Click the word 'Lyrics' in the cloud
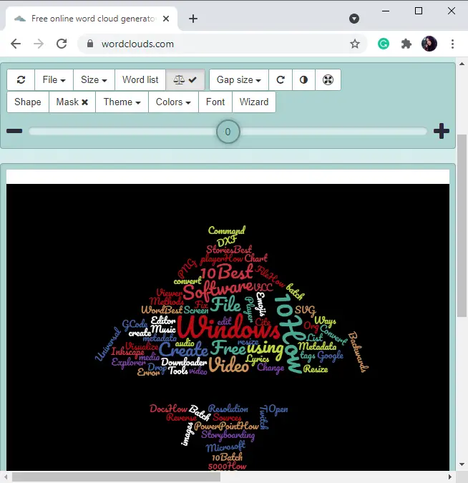This screenshot has height=483, width=468. 258,359
